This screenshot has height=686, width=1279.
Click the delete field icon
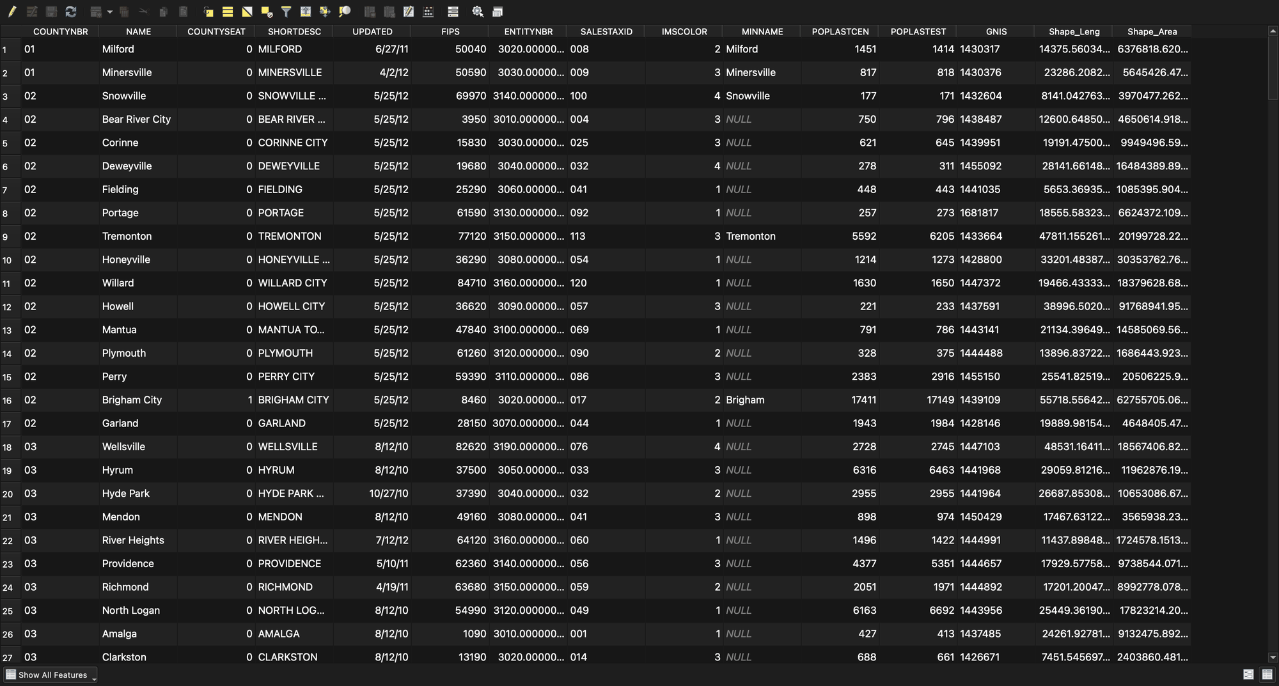(389, 12)
